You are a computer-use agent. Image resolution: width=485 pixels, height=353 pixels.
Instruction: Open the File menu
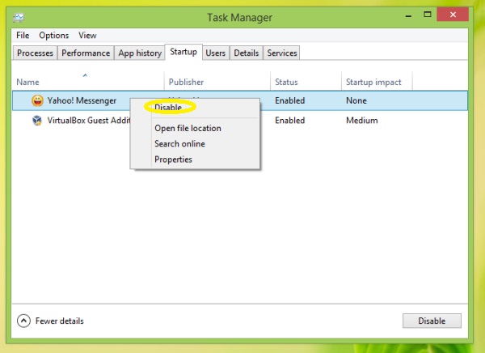[x=23, y=36]
